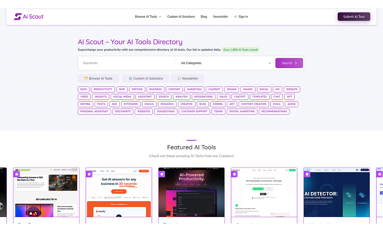Select the POSTS tag
Image resolution: width=383 pixels, height=232 pixels.
pos(101,104)
